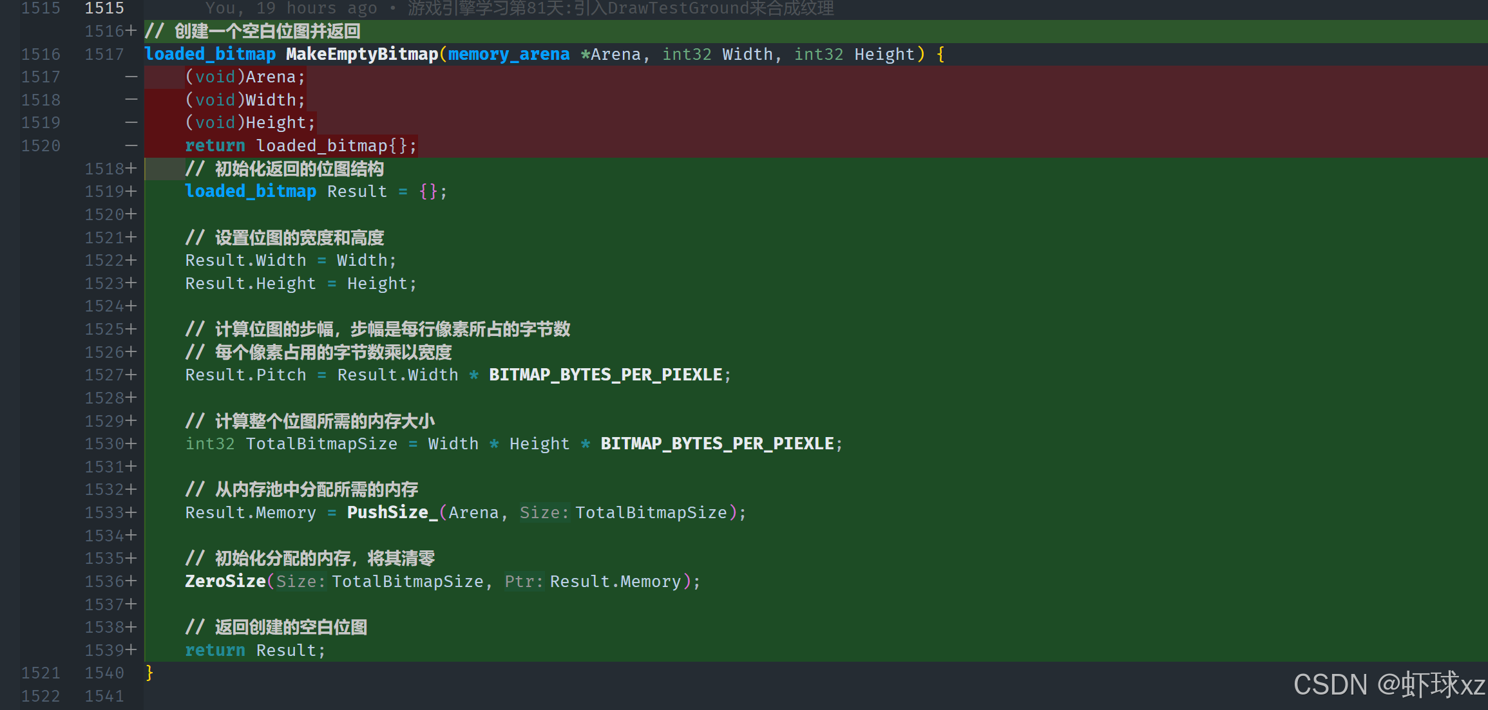Viewport: 1488px width, 710px height.
Task: Select the removed line "(void)Arena;"
Action: click(x=245, y=77)
